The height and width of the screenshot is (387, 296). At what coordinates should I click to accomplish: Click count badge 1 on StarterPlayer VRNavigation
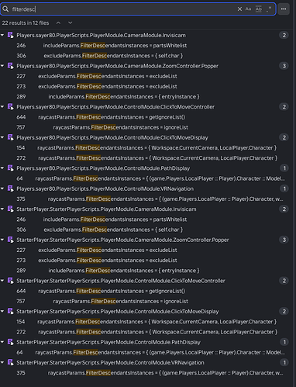(x=284, y=363)
